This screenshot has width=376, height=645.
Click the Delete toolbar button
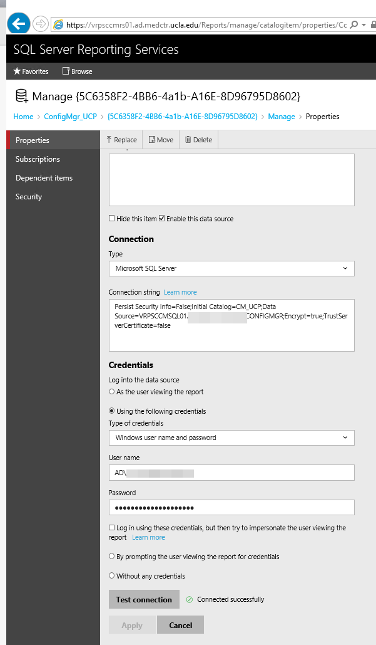[x=199, y=140]
